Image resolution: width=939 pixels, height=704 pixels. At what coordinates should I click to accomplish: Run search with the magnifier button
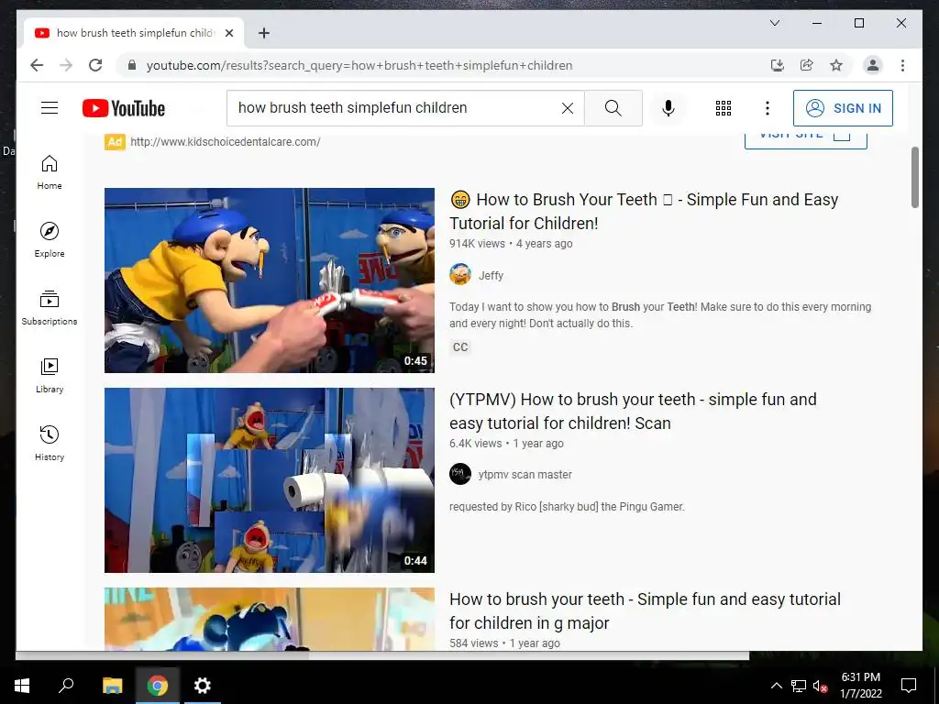[613, 108]
